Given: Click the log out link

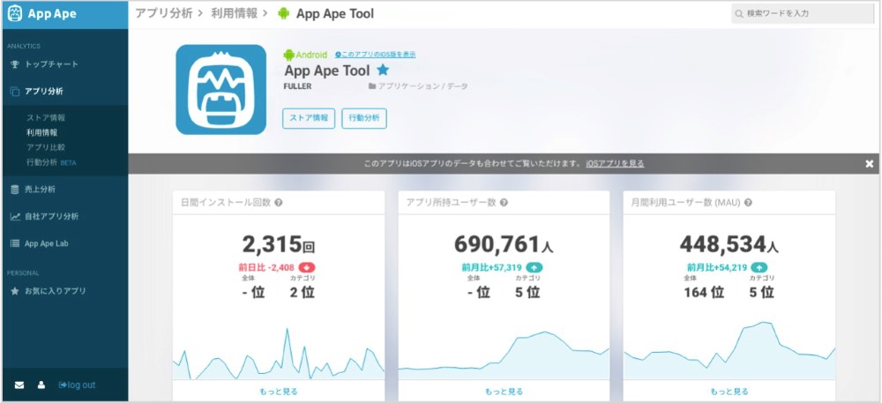Looking at the screenshot, I should (77, 385).
